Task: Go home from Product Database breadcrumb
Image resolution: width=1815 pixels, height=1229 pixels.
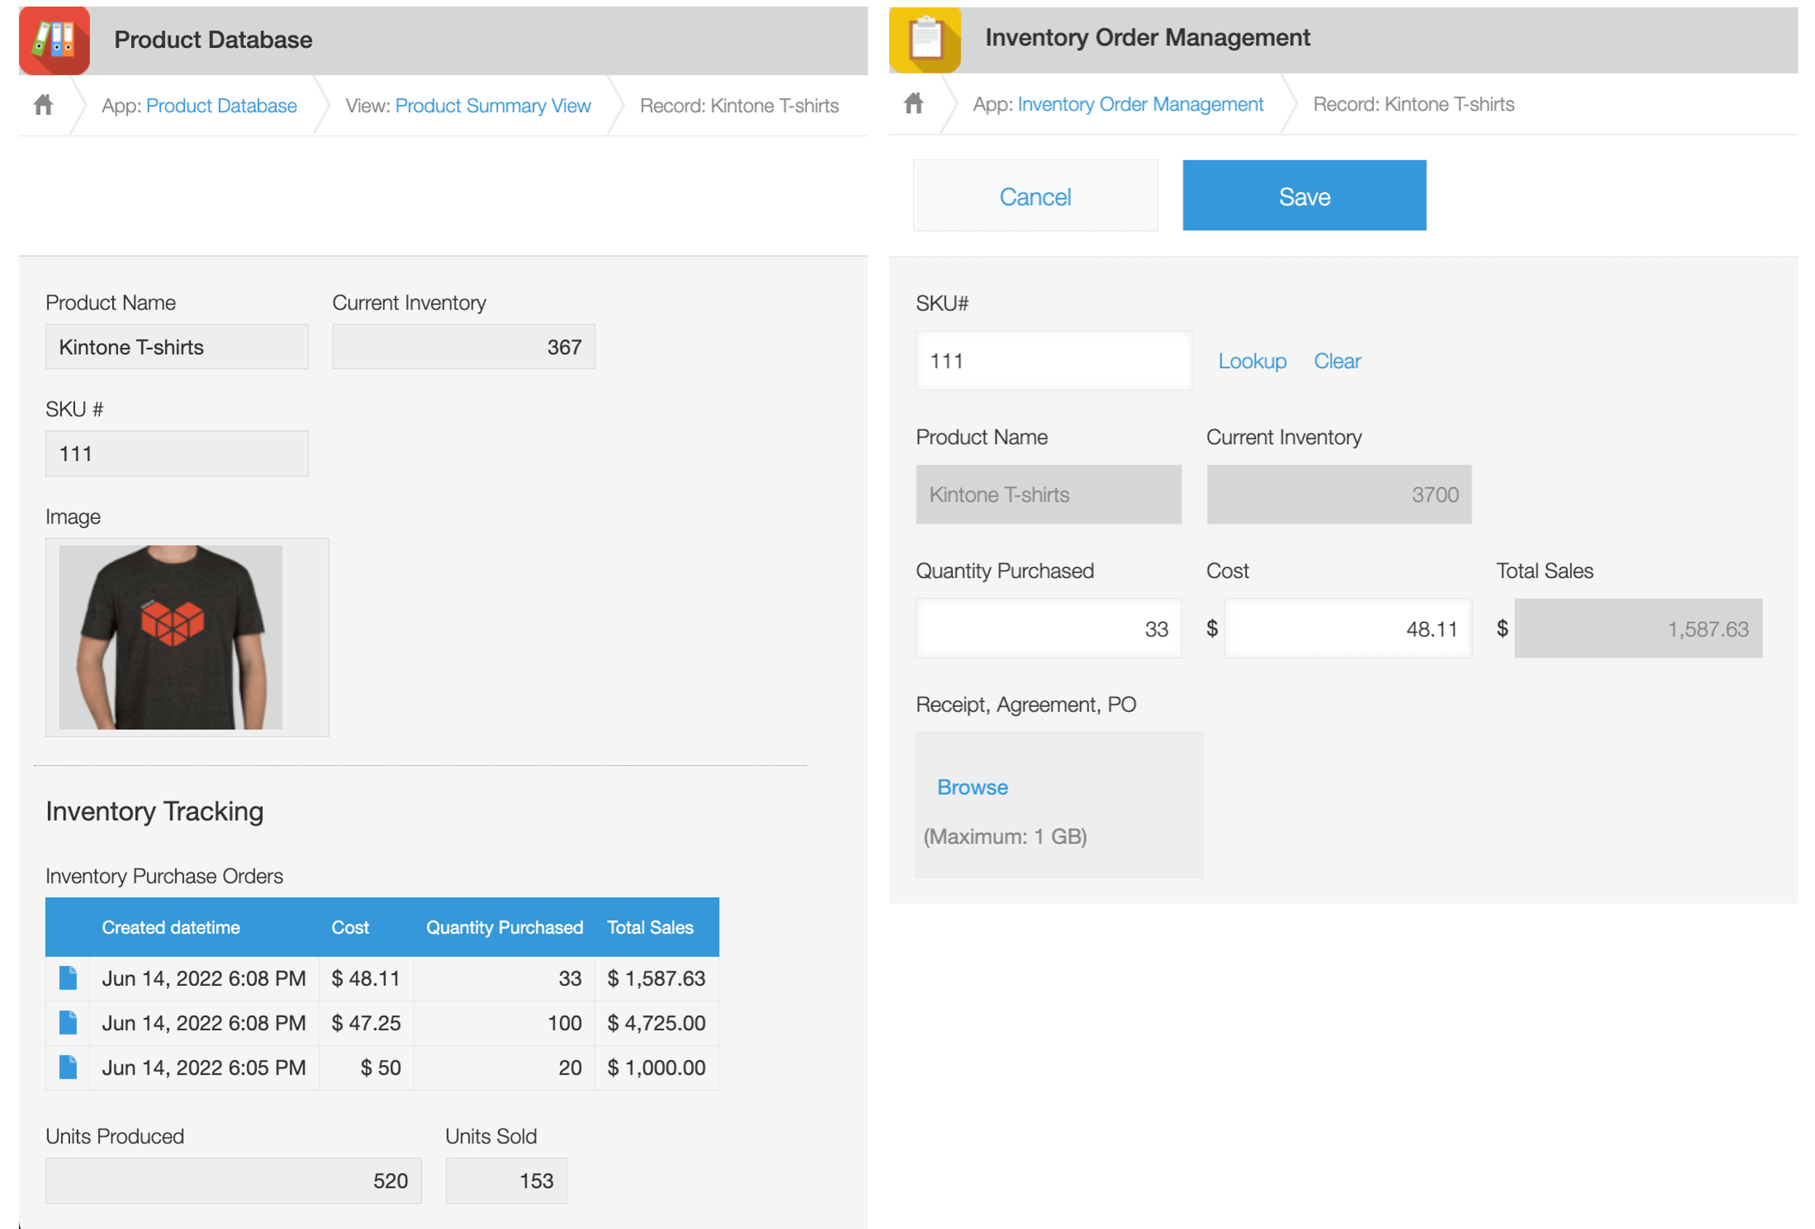Action: pos(44,105)
